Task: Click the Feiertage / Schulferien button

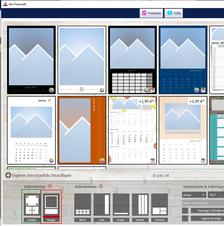Action: (207, 211)
